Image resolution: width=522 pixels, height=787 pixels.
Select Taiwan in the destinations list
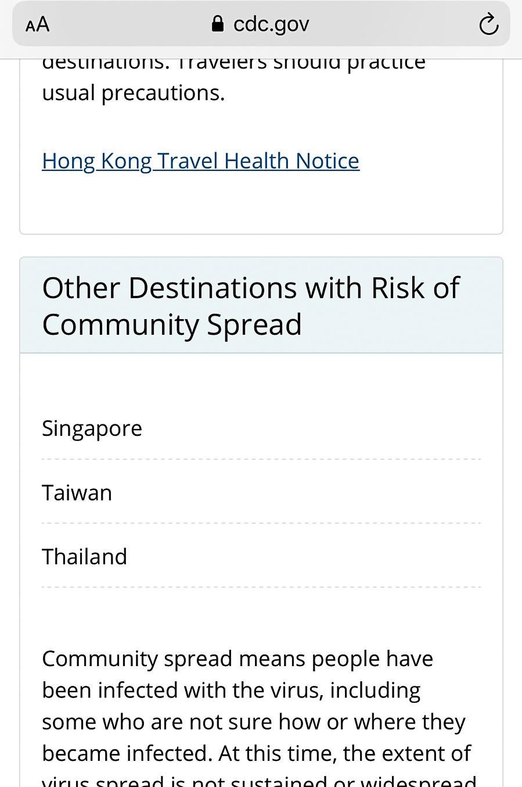click(77, 493)
